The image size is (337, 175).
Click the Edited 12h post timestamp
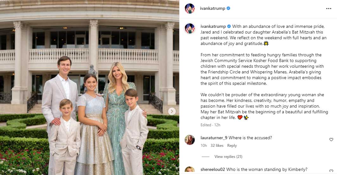coord(210,125)
